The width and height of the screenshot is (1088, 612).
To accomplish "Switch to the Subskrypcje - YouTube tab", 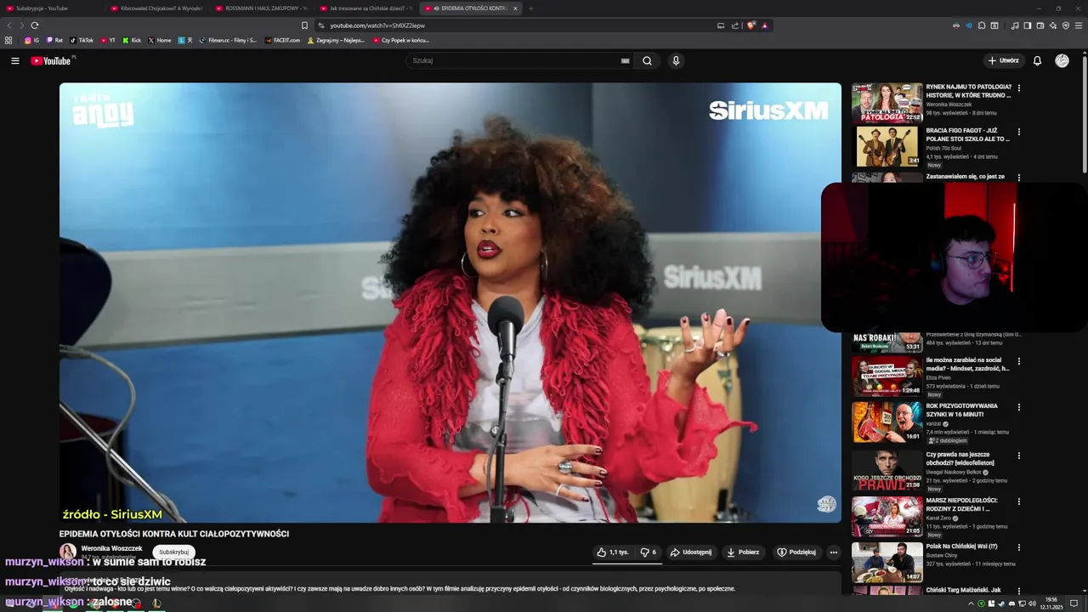I will click(x=51, y=8).
